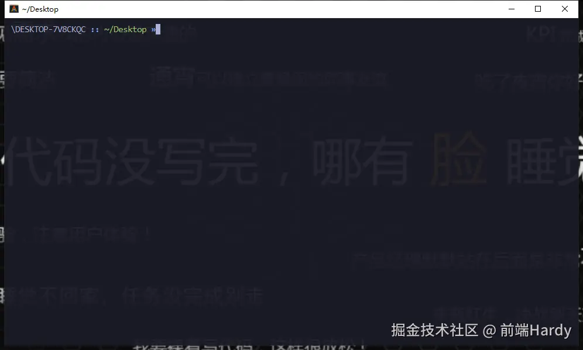Click the green ~/Desktop path in the prompt
The image size is (583, 350).
[125, 29]
